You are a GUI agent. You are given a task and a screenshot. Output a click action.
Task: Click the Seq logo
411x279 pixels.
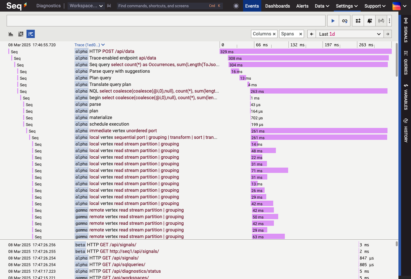[x=17, y=6]
